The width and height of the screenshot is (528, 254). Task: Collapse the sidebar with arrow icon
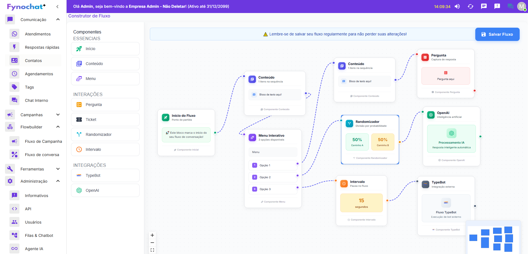coord(57,7)
